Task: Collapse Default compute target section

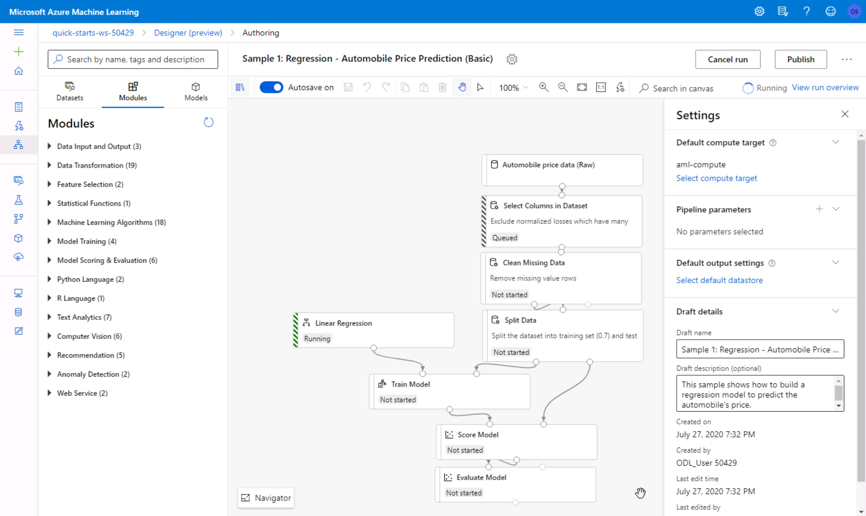Action: 836,142
